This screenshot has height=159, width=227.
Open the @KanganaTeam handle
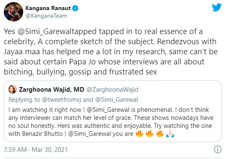[x=46, y=16]
